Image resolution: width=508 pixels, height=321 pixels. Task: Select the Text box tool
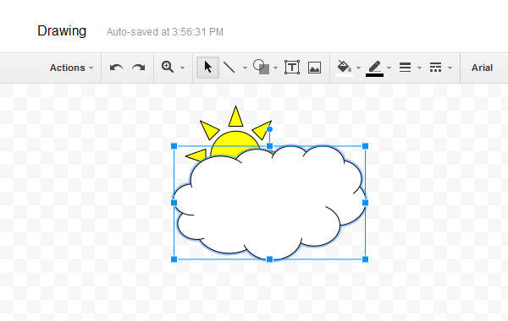tap(292, 68)
